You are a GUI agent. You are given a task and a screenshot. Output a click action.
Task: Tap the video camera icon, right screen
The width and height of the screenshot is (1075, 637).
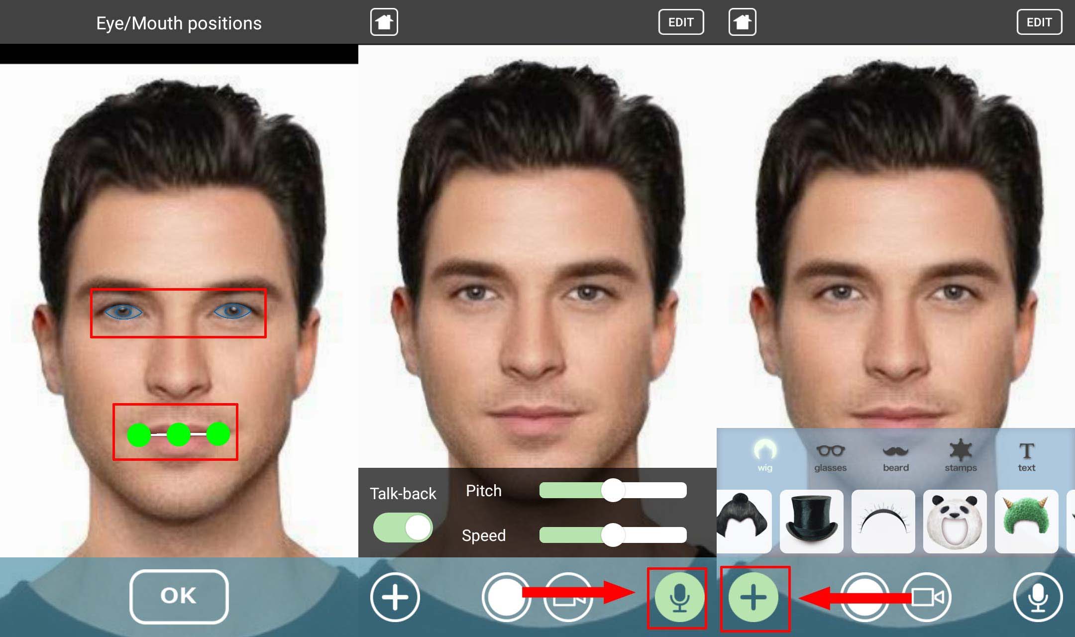[928, 597]
